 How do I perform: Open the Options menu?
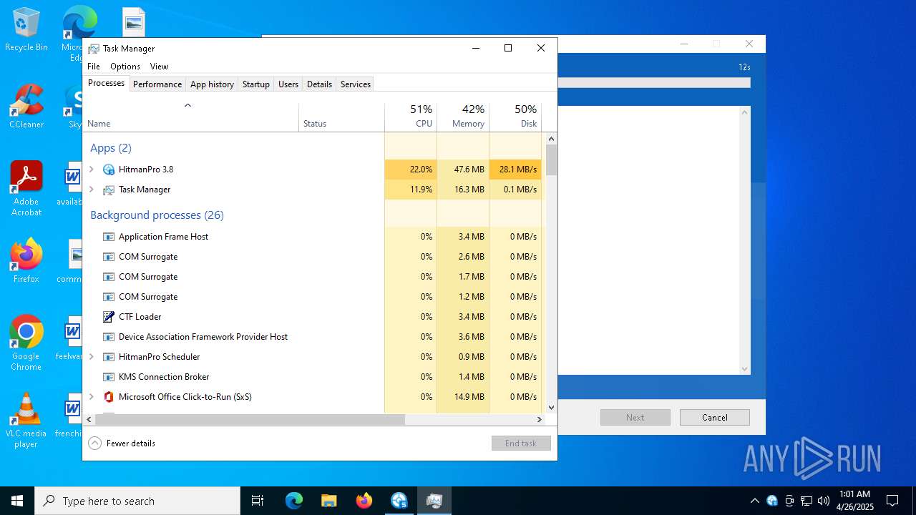(x=125, y=67)
